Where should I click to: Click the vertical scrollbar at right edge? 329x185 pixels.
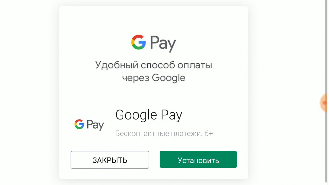coord(326,92)
